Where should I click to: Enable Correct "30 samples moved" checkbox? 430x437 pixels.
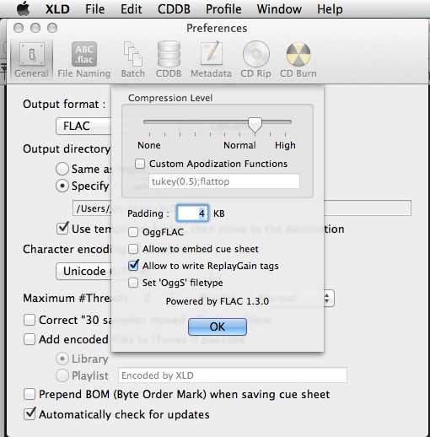30,320
